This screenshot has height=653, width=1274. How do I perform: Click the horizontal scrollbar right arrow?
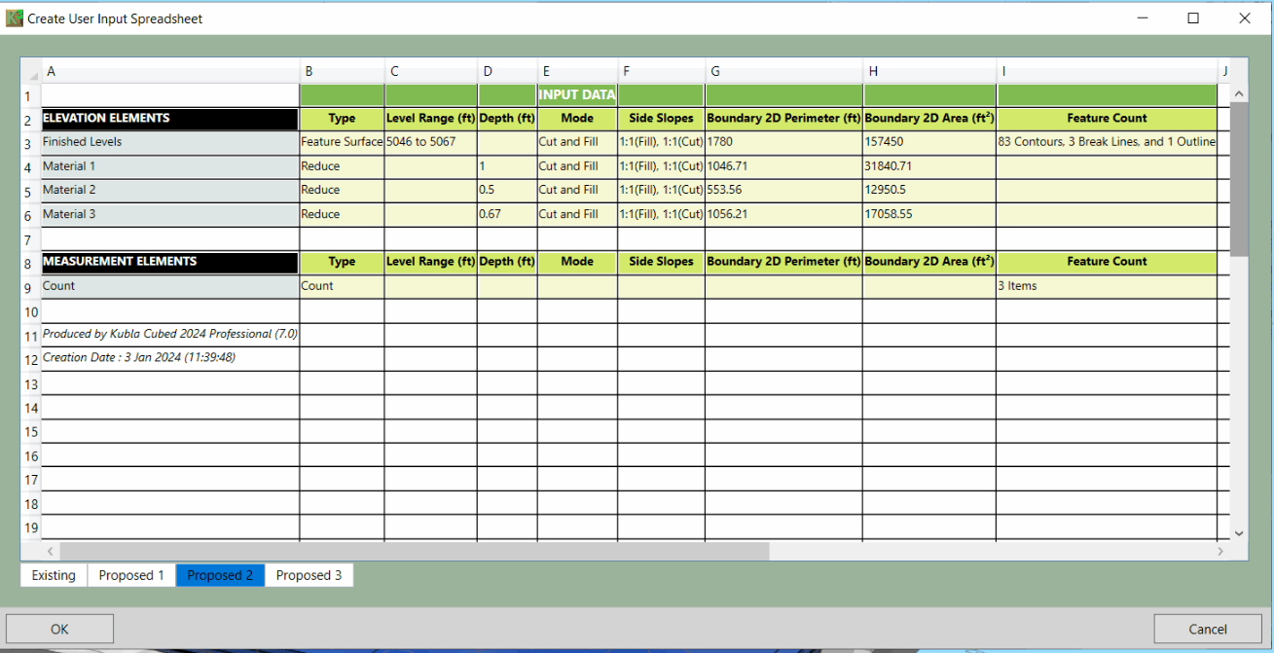pyautogui.click(x=1219, y=551)
